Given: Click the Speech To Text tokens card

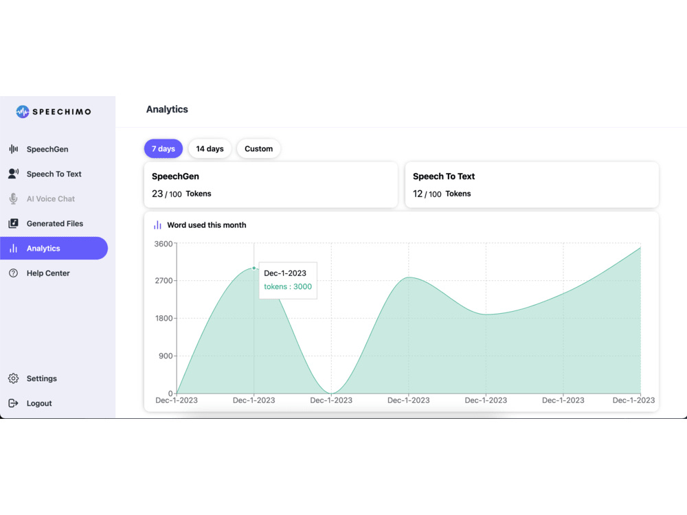Looking at the screenshot, I should [532, 185].
